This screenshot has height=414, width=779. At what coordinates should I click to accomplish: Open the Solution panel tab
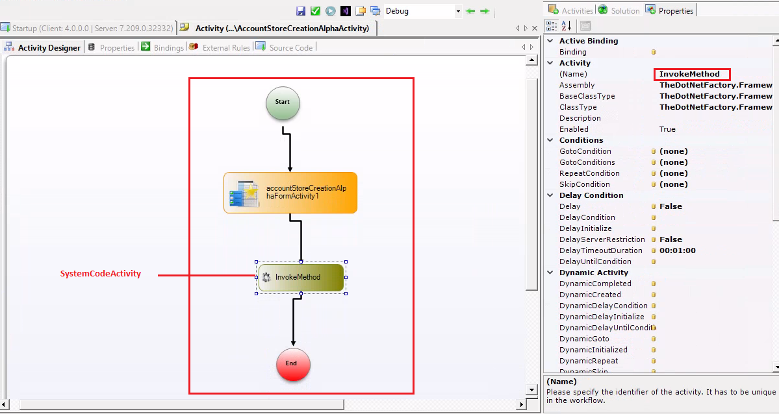point(619,10)
